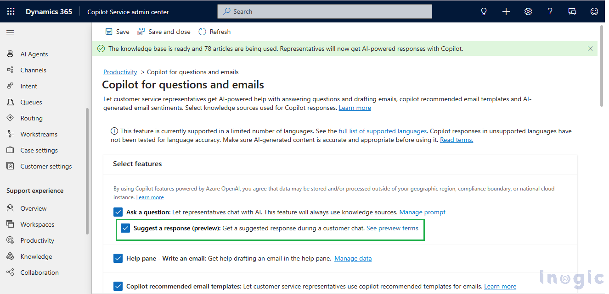Click the Workstreams sidebar icon
This screenshot has width=609, height=294.
point(10,134)
